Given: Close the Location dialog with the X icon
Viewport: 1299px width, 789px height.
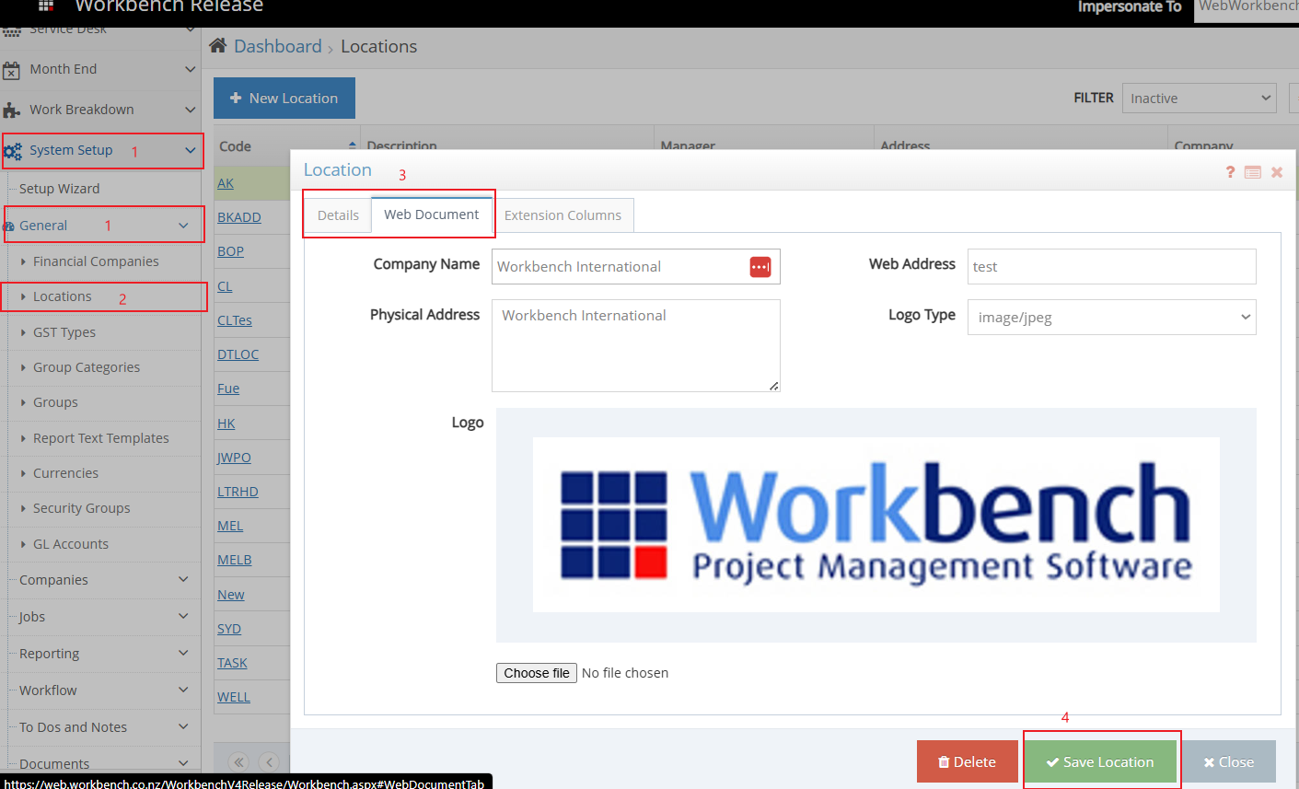Looking at the screenshot, I should coord(1277,172).
